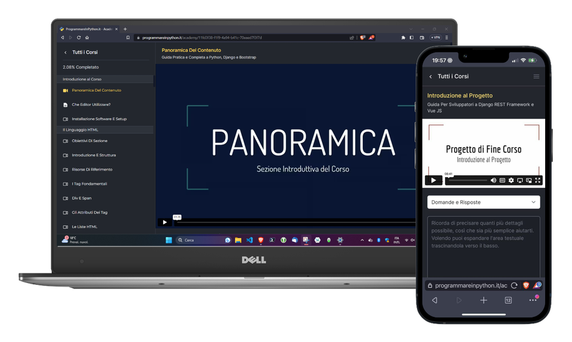Click the Brave Shields lion icon on laptop
Viewport: 572px width, 342px height.
(363, 38)
